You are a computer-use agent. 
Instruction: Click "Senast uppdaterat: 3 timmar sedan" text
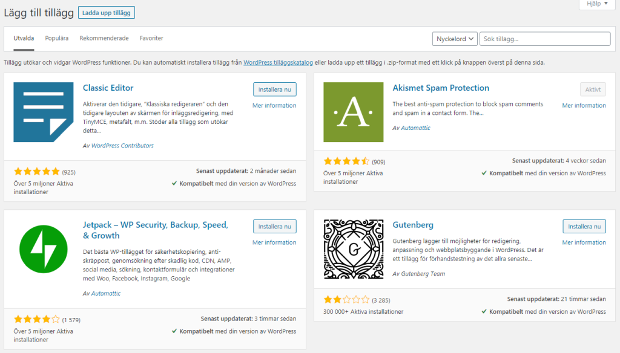(x=248, y=319)
